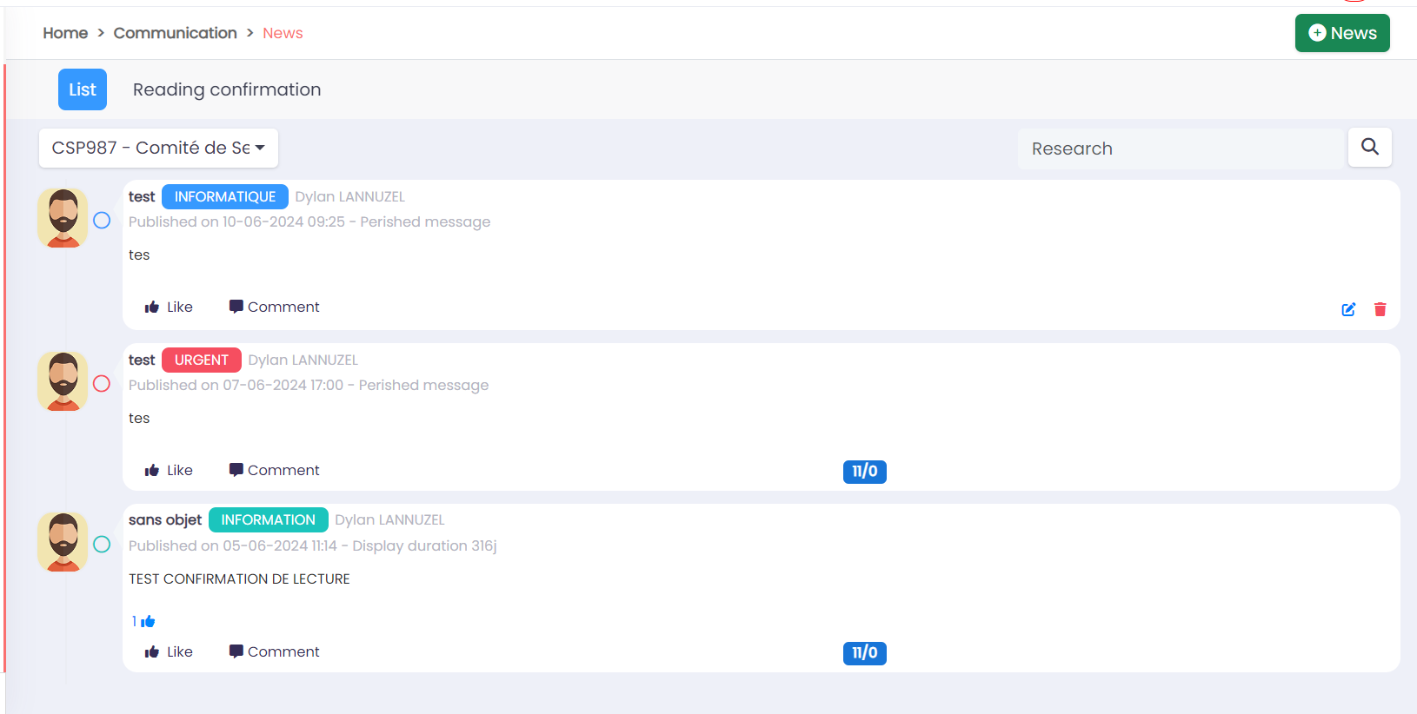Switch to the List tab
This screenshot has height=714, width=1417.
(x=83, y=89)
